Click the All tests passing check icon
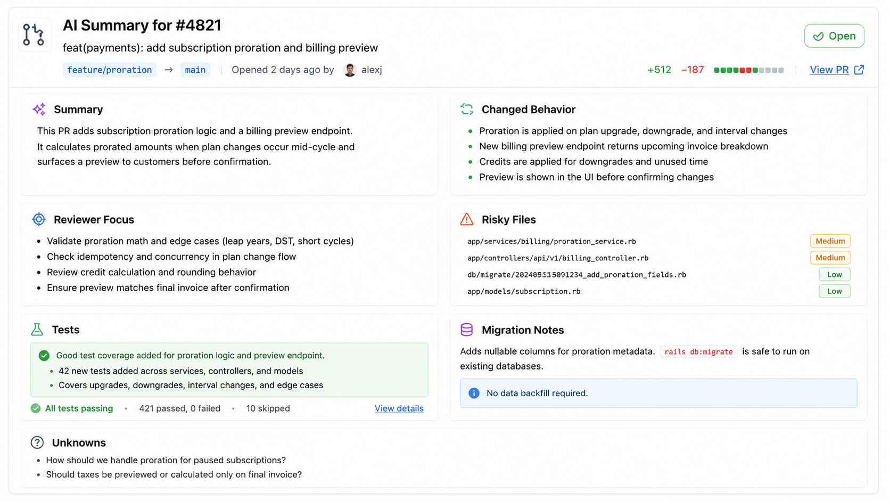The height and width of the screenshot is (501, 890). point(36,408)
